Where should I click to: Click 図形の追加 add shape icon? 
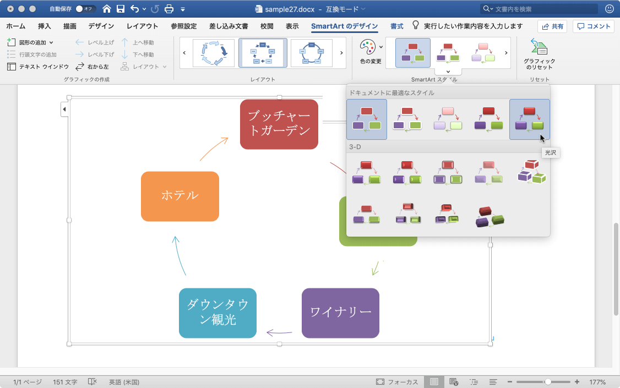tap(12, 42)
